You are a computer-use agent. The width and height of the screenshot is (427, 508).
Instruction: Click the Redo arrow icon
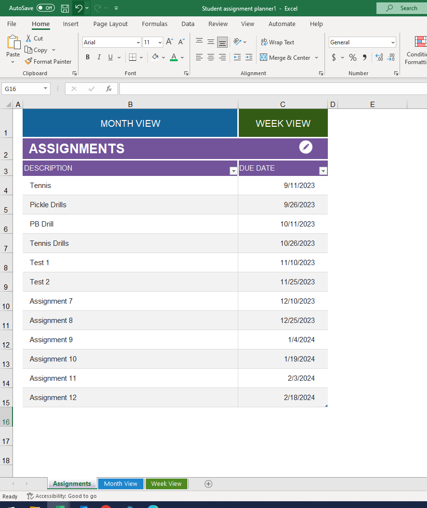[x=98, y=8]
